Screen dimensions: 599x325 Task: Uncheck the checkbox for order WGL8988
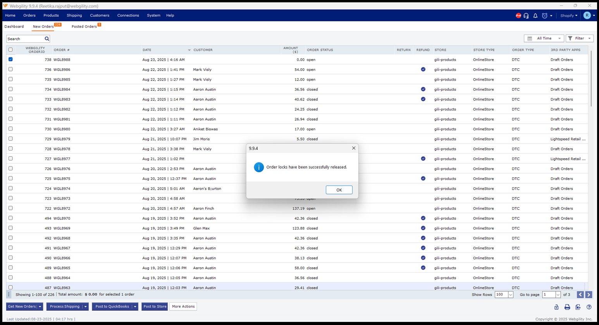click(x=10, y=59)
